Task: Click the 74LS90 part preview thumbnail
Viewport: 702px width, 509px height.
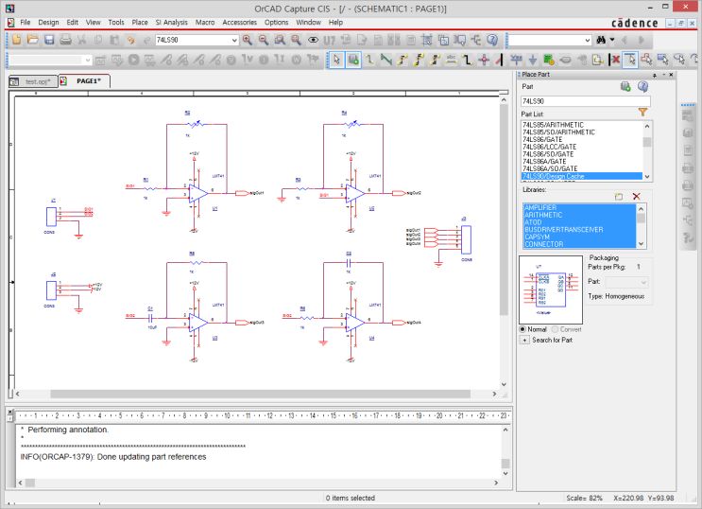Action: (551, 290)
